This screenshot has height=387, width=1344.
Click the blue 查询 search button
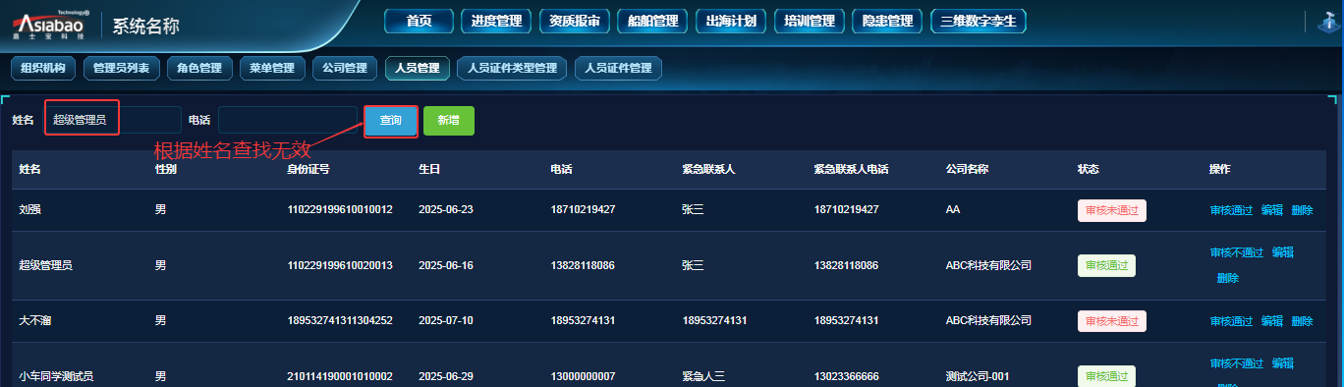click(x=391, y=120)
